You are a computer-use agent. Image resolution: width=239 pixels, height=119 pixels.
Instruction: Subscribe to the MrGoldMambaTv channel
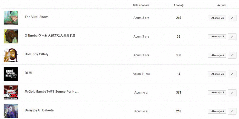[x=217, y=93]
